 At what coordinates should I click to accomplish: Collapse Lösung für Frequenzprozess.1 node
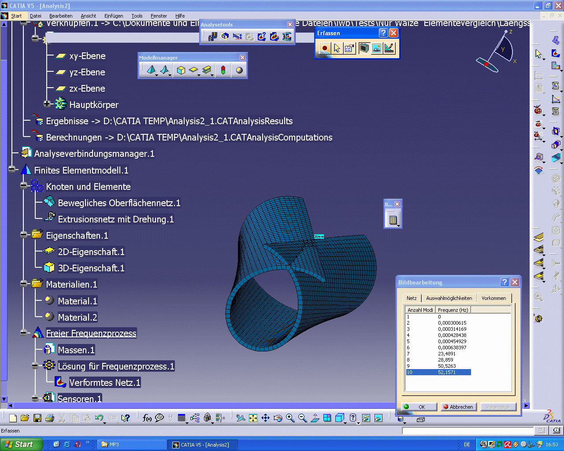tap(35, 366)
